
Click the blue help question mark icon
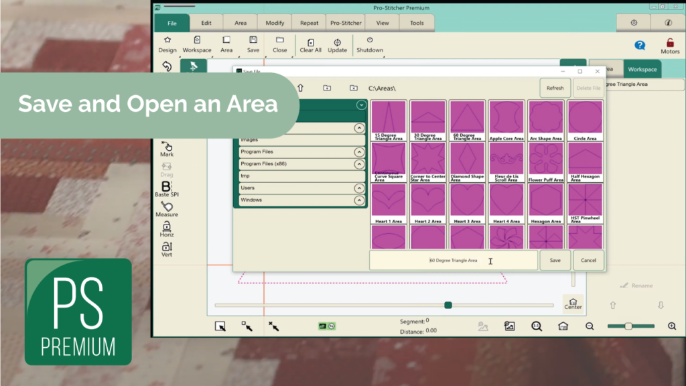pos(640,46)
